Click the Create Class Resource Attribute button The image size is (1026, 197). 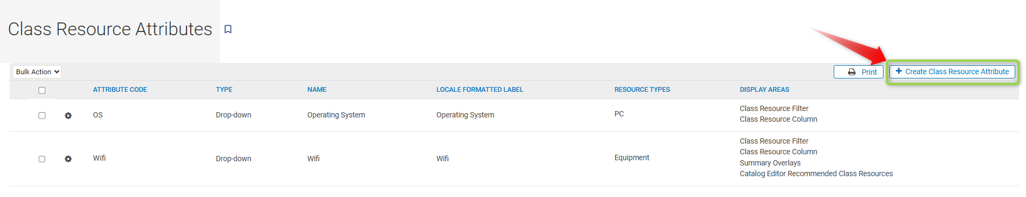(952, 72)
